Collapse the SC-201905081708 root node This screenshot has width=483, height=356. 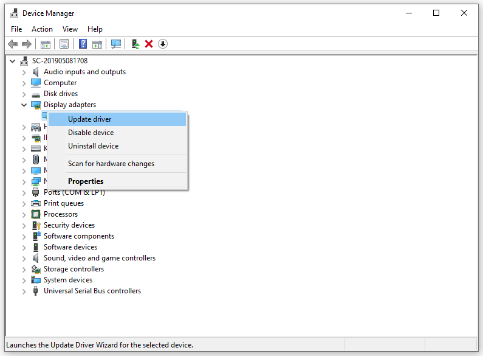(12, 61)
